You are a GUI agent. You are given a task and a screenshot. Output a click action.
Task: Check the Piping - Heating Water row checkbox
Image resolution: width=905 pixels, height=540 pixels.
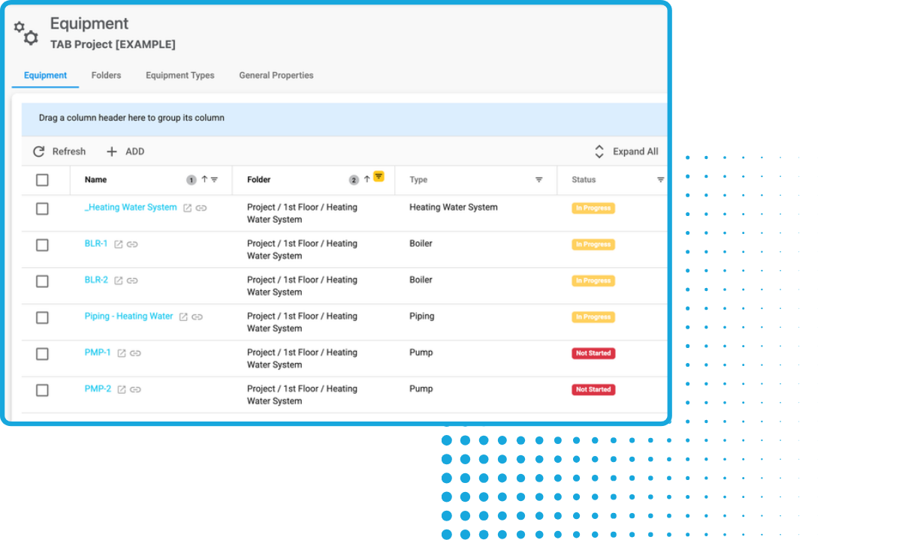point(42,318)
